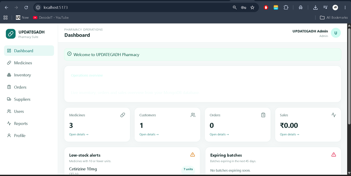This screenshot has width=351, height=176.
Task: Click the Suppliers truck icon in sidebar
Action: pos(9,99)
